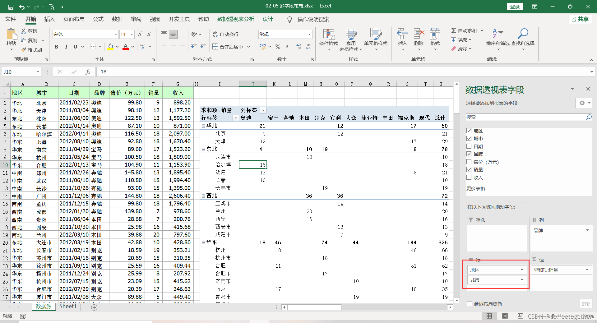The width and height of the screenshot is (597, 323).
Task: Click the Cut (剪切) scissors icon
Action: [x=24, y=31]
